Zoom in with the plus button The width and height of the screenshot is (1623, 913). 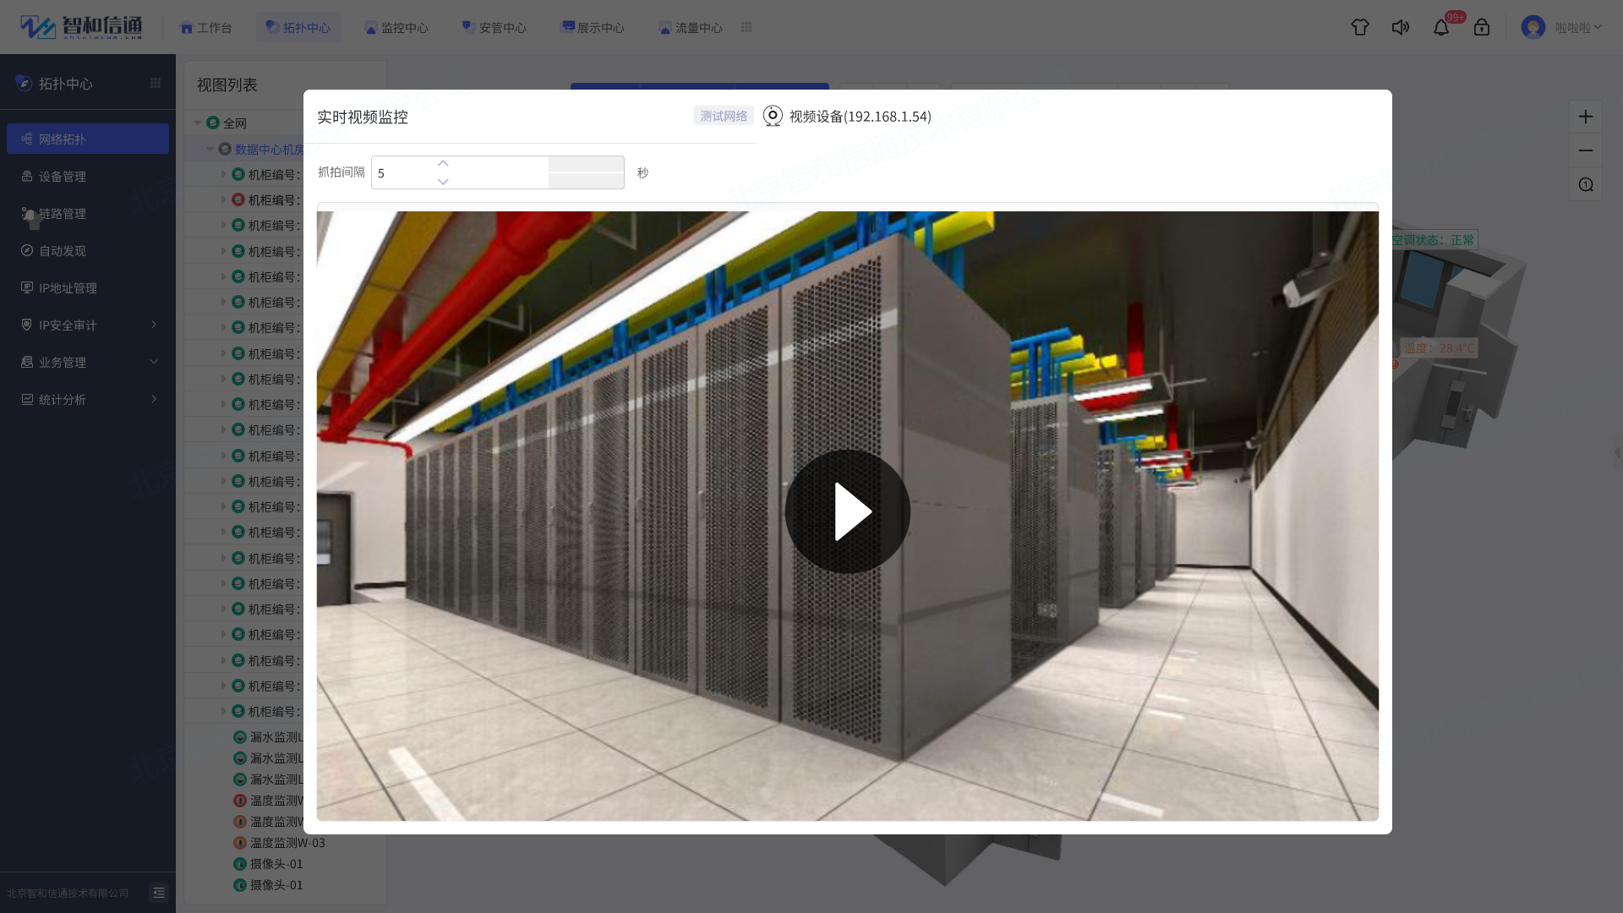click(x=1586, y=117)
